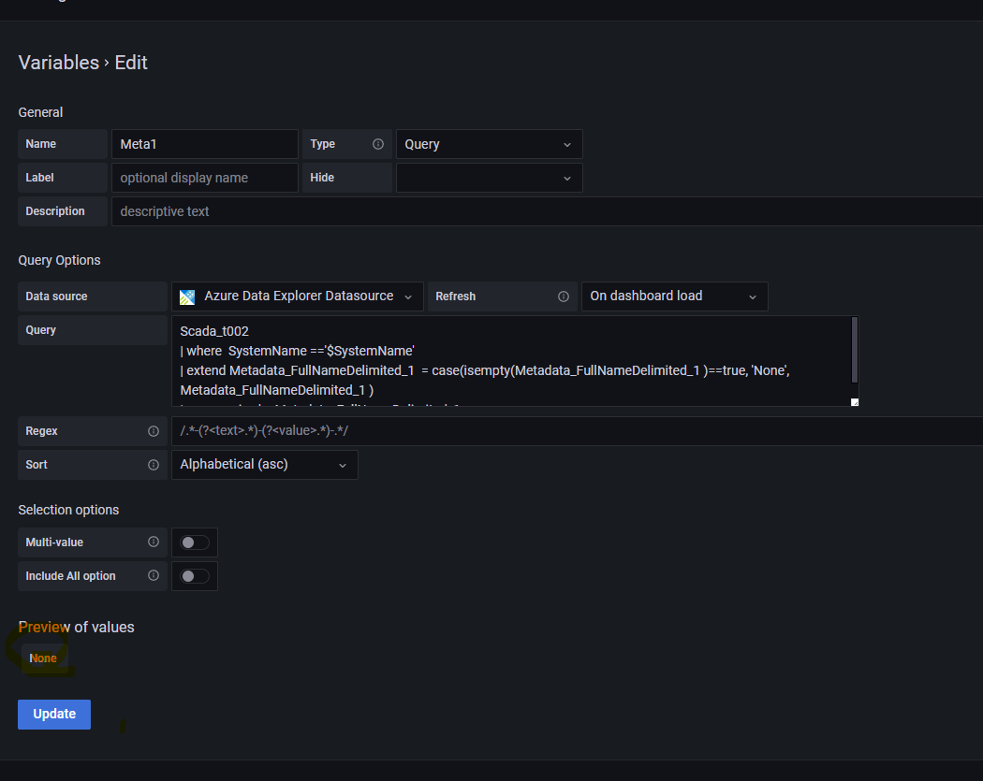
Task: Open the Data source selector
Action: pos(297,296)
